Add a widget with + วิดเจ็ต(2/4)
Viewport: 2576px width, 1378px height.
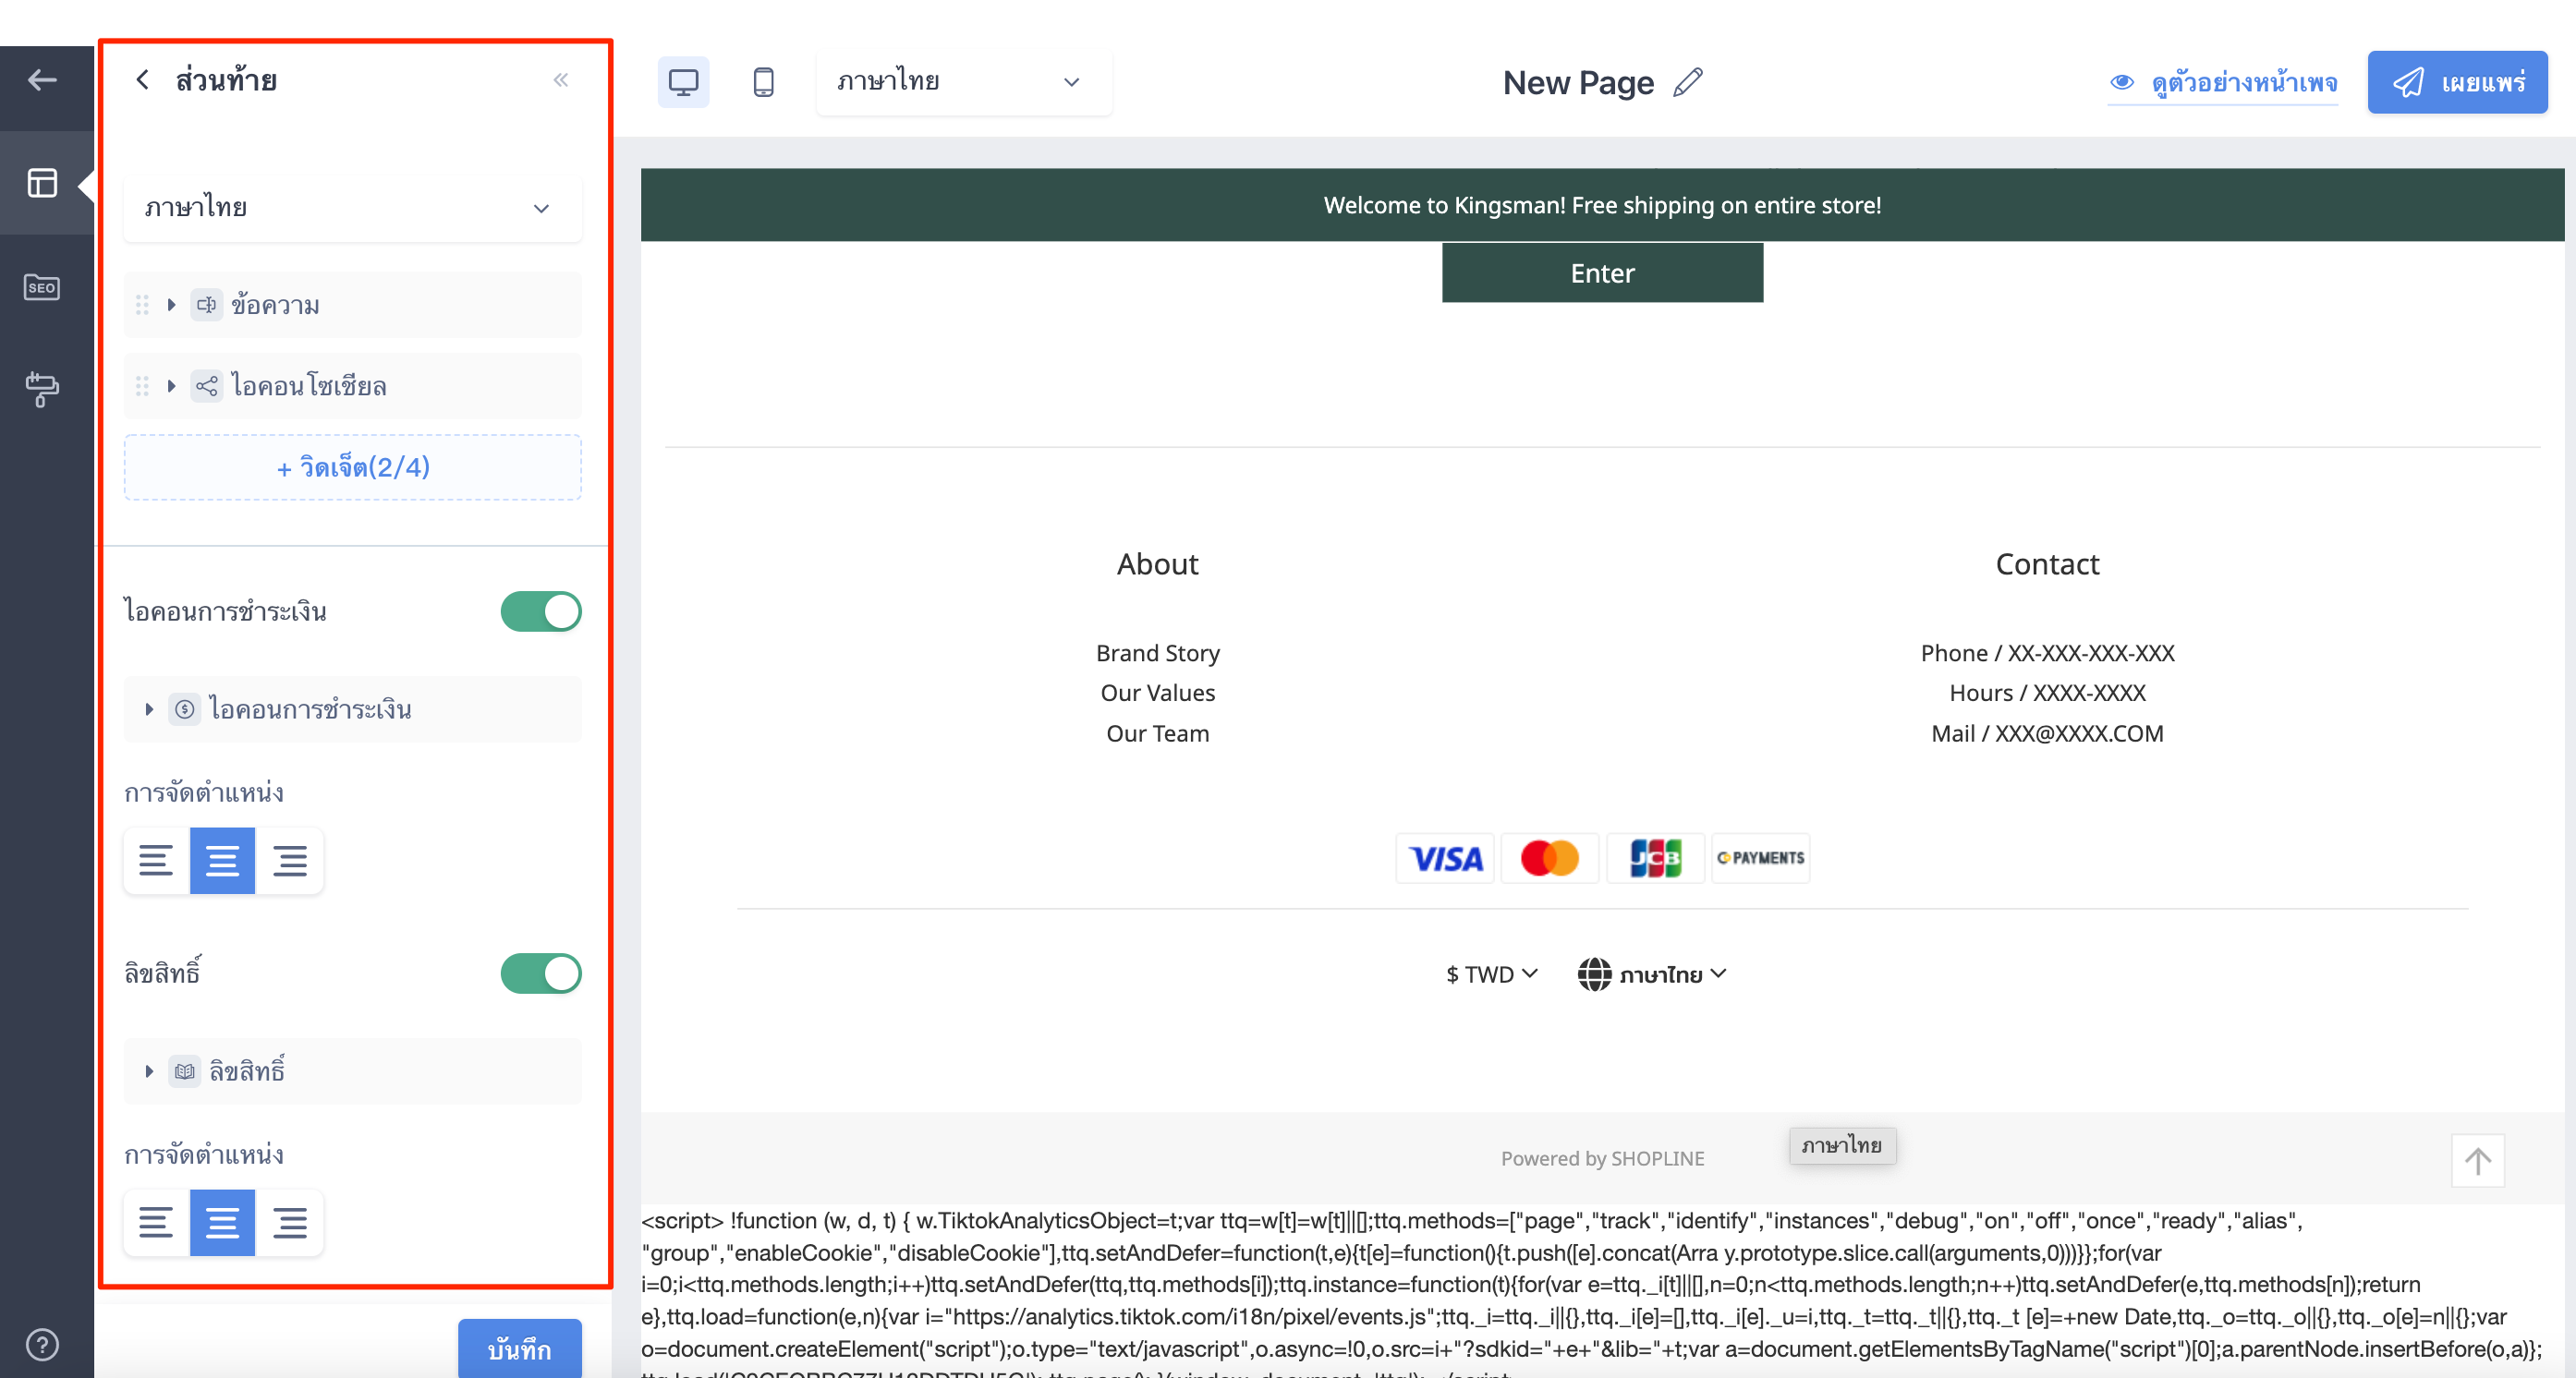(x=352, y=467)
